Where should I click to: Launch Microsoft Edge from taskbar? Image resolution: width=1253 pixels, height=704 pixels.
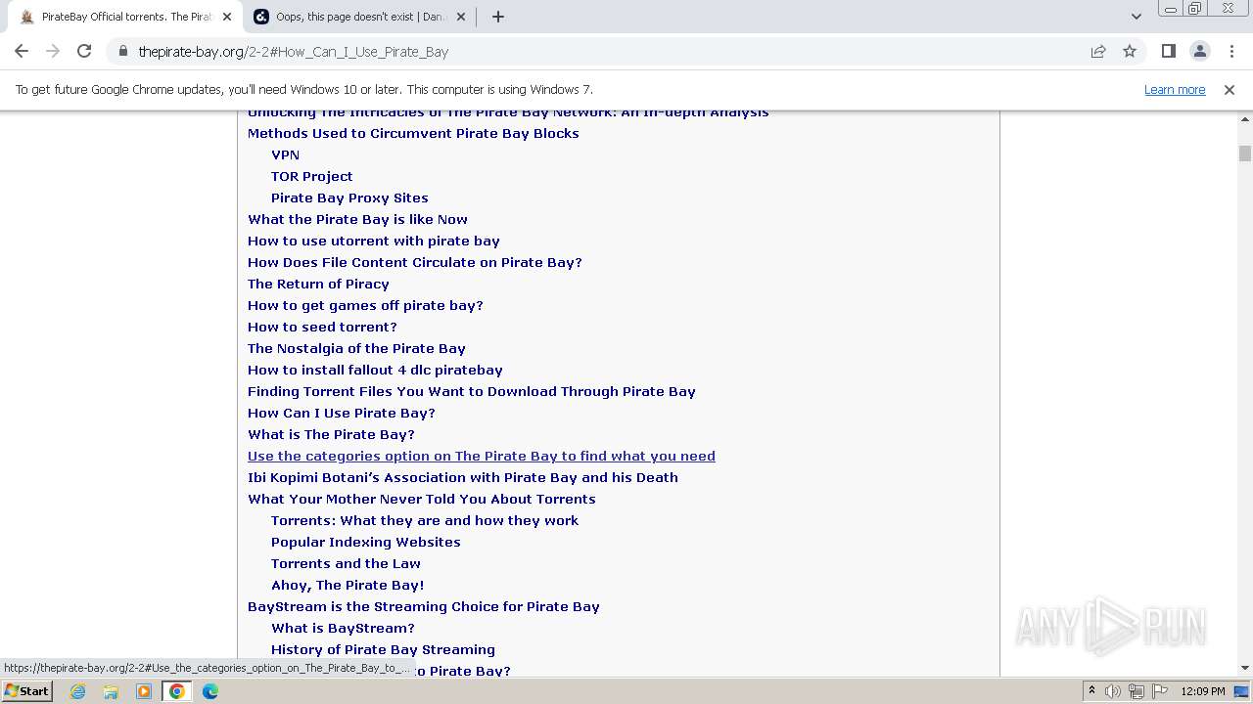click(x=210, y=691)
